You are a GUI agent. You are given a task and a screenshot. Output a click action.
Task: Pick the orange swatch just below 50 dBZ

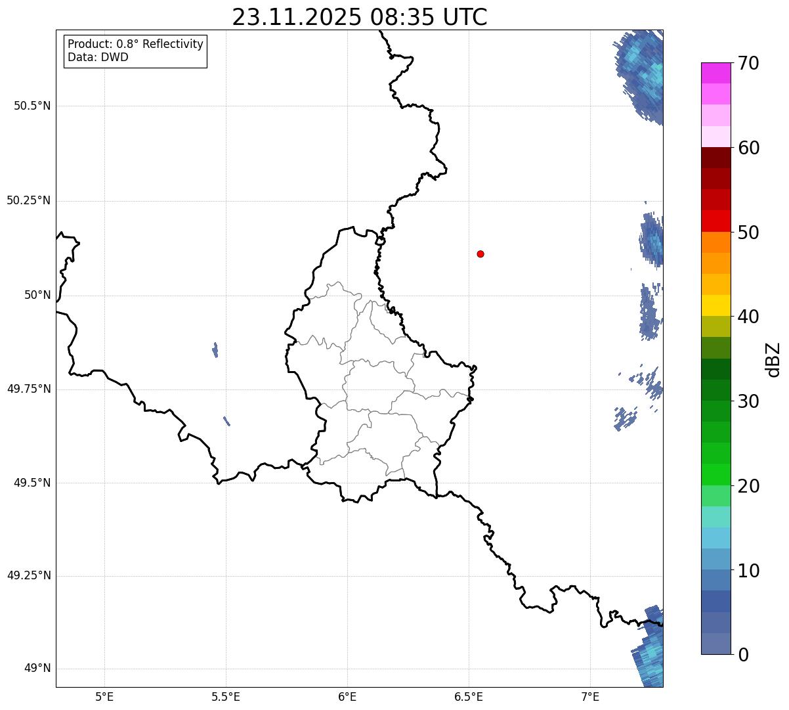(716, 242)
